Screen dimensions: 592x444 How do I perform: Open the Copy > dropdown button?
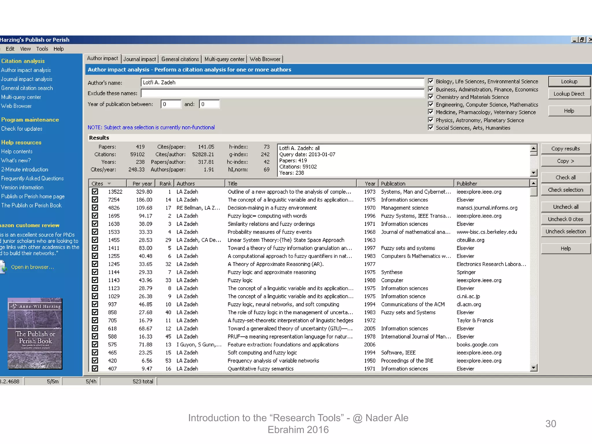point(565,161)
